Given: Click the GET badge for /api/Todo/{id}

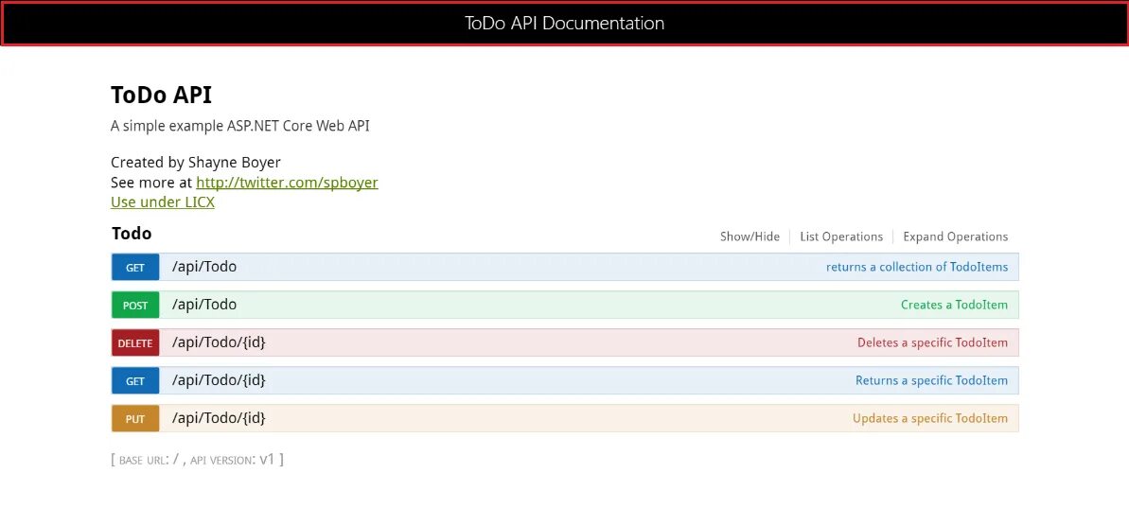Looking at the screenshot, I should (135, 380).
